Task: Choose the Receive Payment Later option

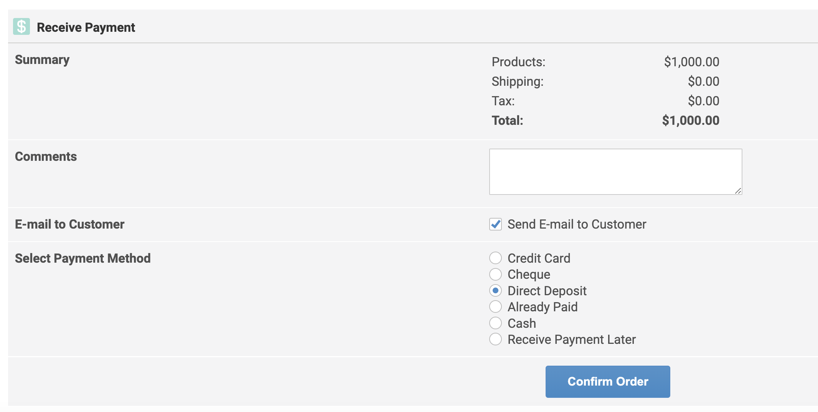Action: [x=495, y=339]
